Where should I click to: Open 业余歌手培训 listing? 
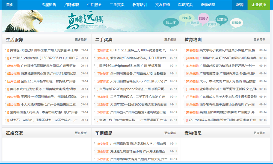pos(228,89)
